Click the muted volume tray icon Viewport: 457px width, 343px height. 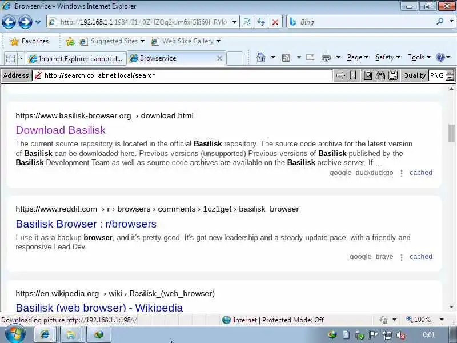coord(402,336)
